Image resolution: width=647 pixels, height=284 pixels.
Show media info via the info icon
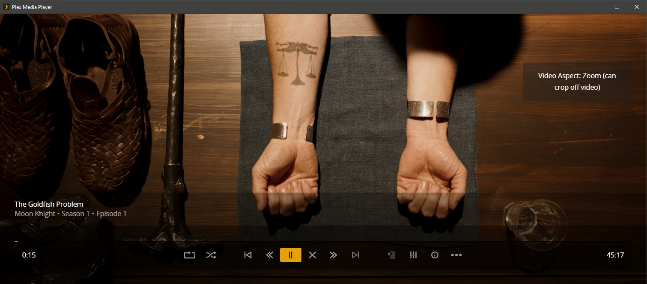click(435, 255)
